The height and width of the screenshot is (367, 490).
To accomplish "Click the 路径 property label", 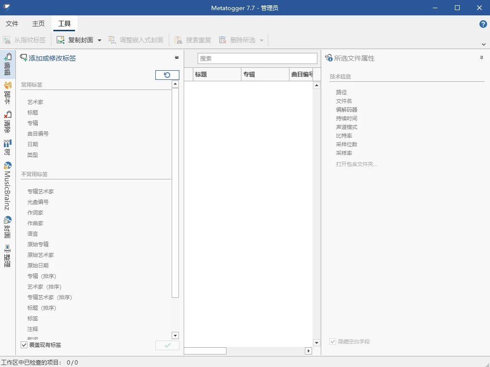I will (341, 92).
